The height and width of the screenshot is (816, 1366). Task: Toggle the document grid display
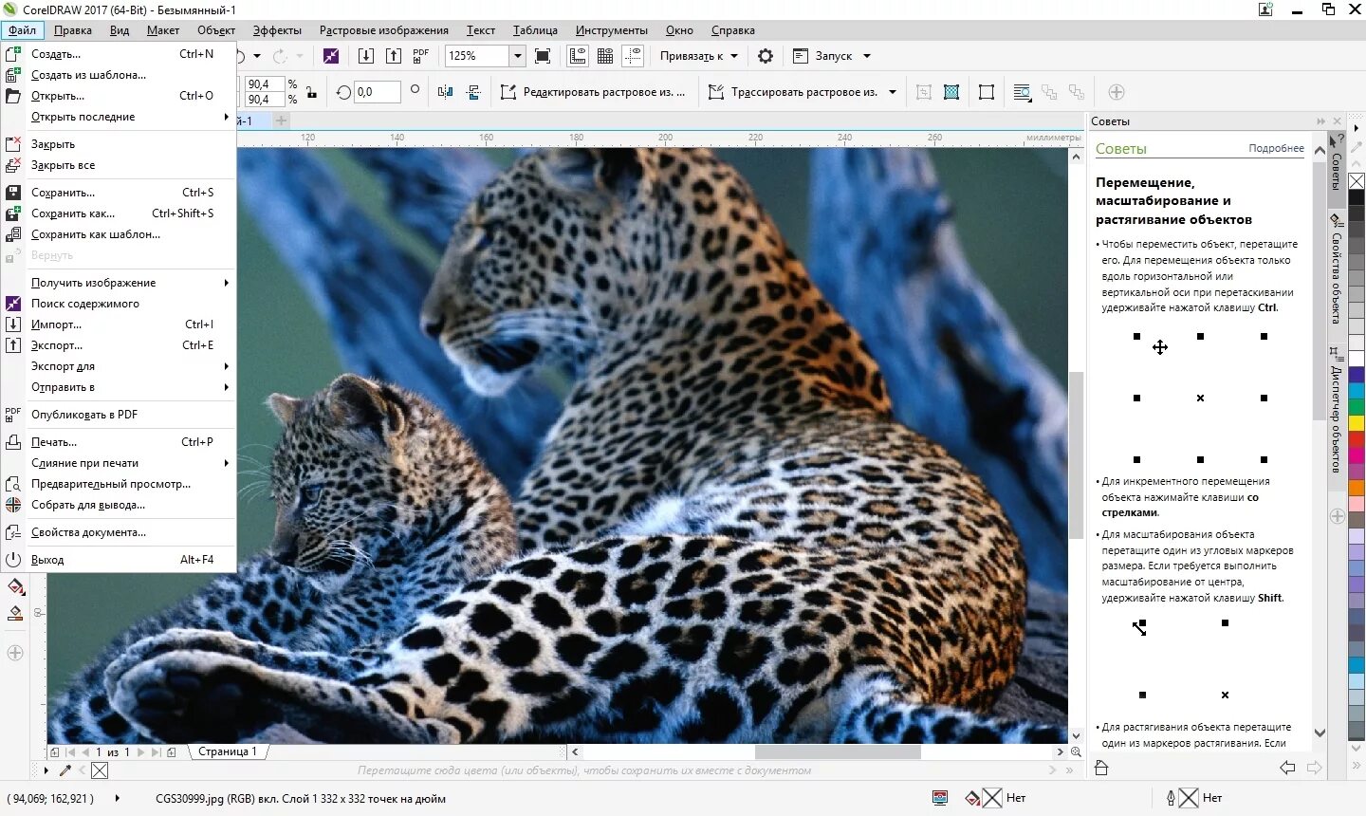click(x=605, y=55)
